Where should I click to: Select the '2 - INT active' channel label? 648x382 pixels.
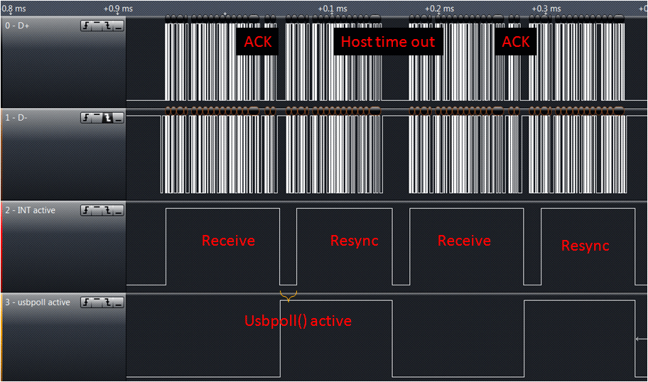30,210
